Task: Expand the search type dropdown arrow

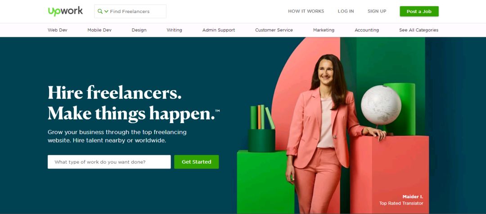Action: [106, 11]
